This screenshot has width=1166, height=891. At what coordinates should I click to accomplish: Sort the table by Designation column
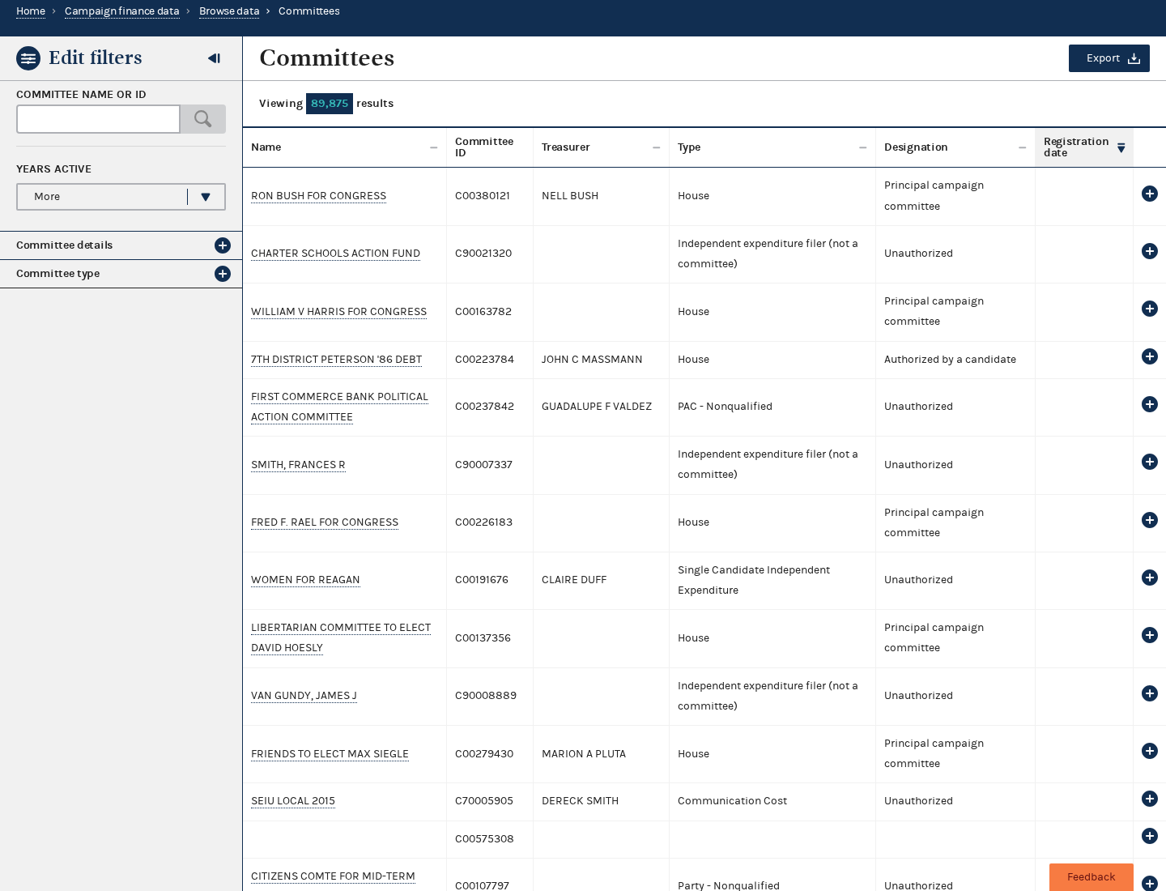coord(955,147)
